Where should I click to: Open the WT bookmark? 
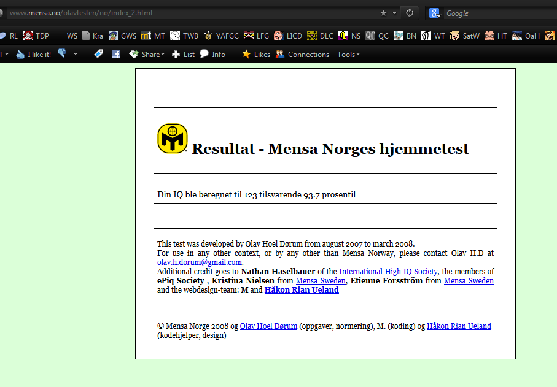433,36
